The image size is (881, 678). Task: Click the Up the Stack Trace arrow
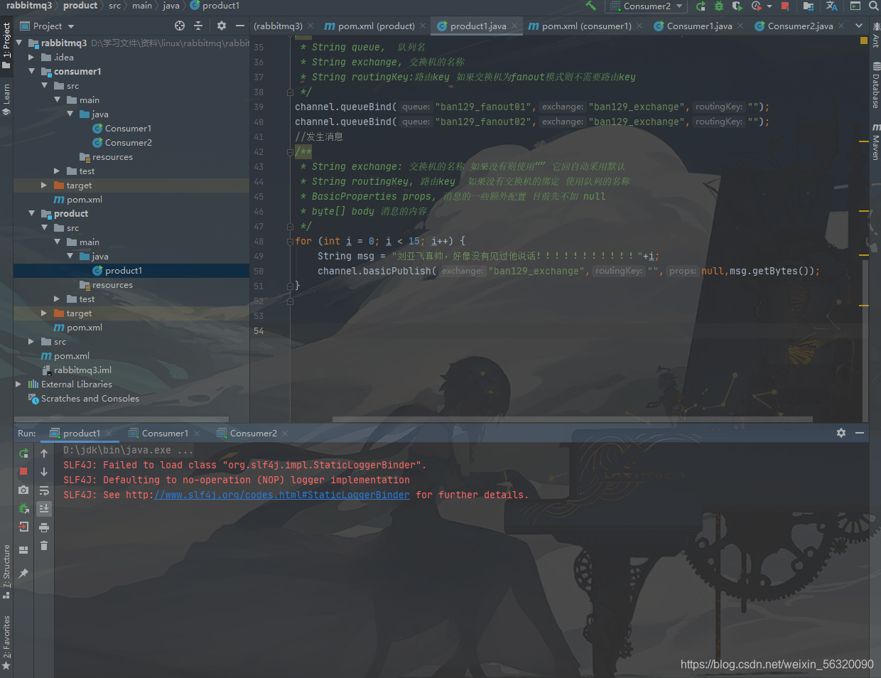[44, 453]
